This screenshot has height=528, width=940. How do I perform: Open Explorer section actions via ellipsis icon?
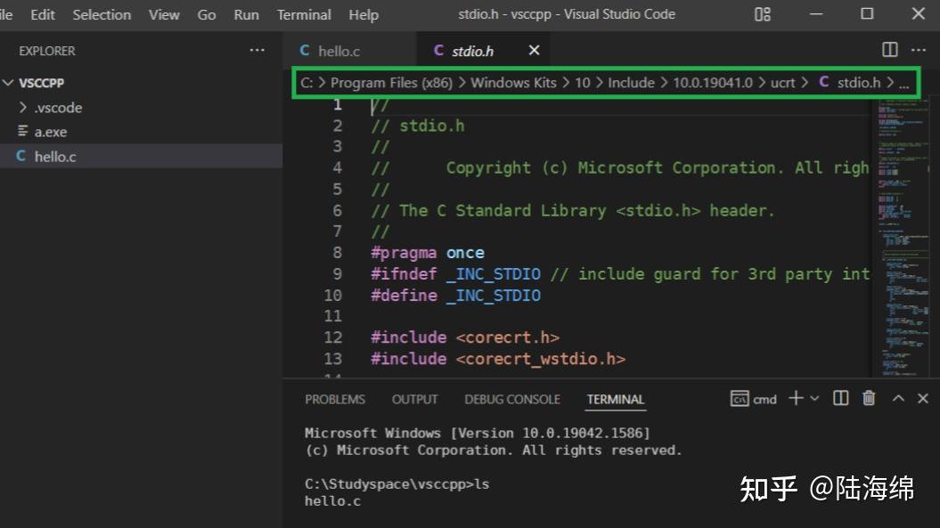257,50
